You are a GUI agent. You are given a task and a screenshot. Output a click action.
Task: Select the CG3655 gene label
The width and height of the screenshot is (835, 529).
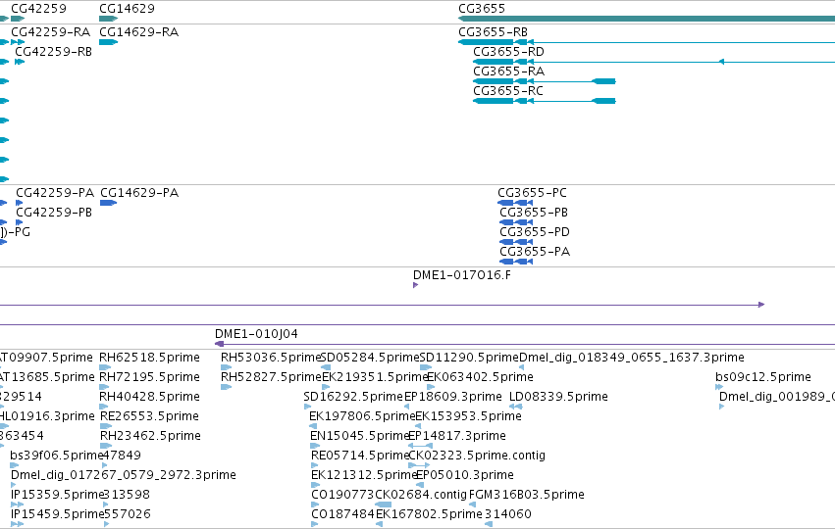click(x=482, y=9)
